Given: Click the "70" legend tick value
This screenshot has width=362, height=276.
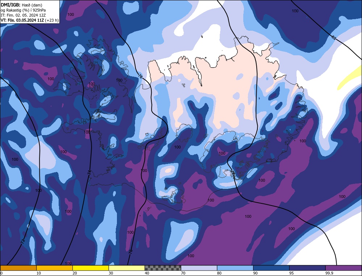Looking at the screenshot, I should click(x=183, y=273).
